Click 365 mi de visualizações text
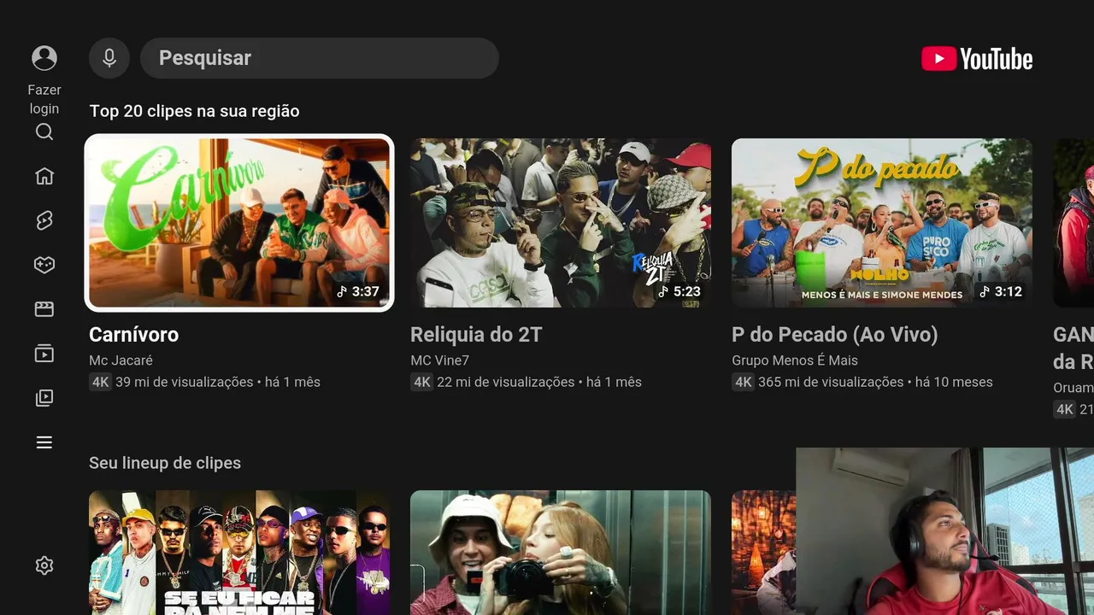 tap(831, 382)
